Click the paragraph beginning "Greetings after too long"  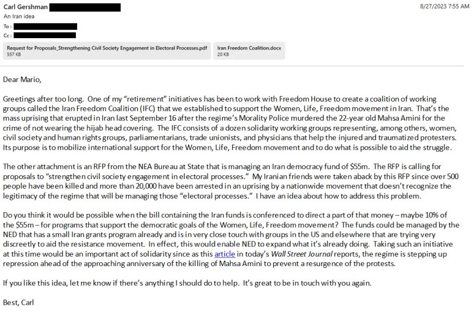[225, 120]
